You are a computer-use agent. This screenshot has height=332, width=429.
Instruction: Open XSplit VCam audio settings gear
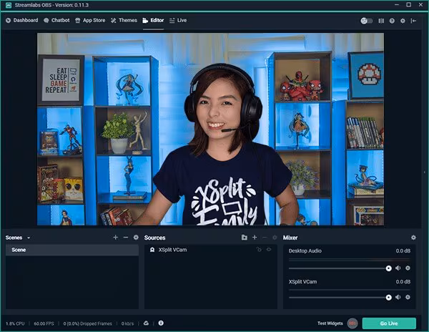408,297
